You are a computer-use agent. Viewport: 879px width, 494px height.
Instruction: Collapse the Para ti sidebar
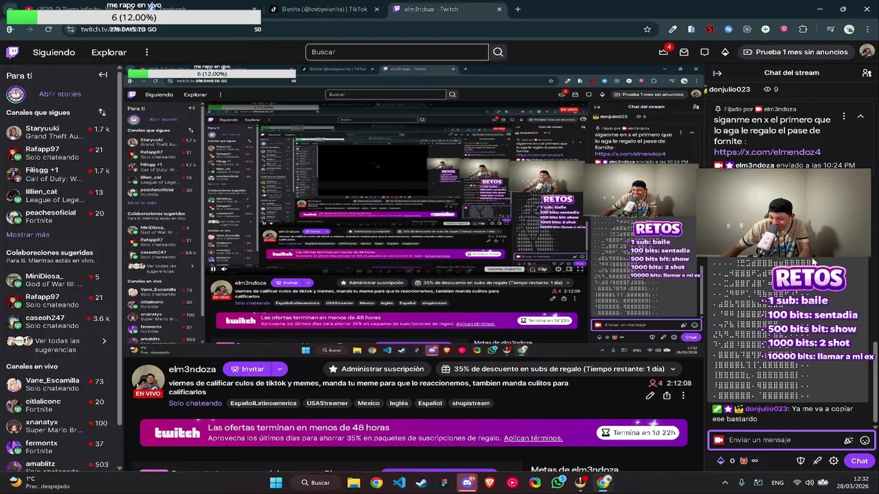[103, 75]
